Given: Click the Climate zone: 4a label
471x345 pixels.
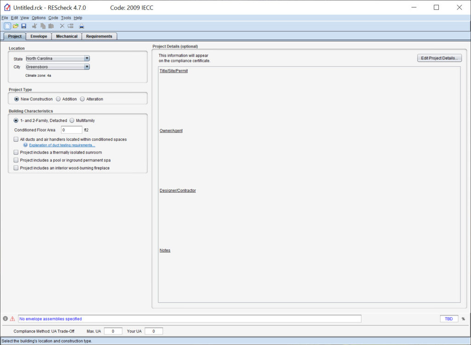Looking at the screenshot, I should [x=38, y=75].
